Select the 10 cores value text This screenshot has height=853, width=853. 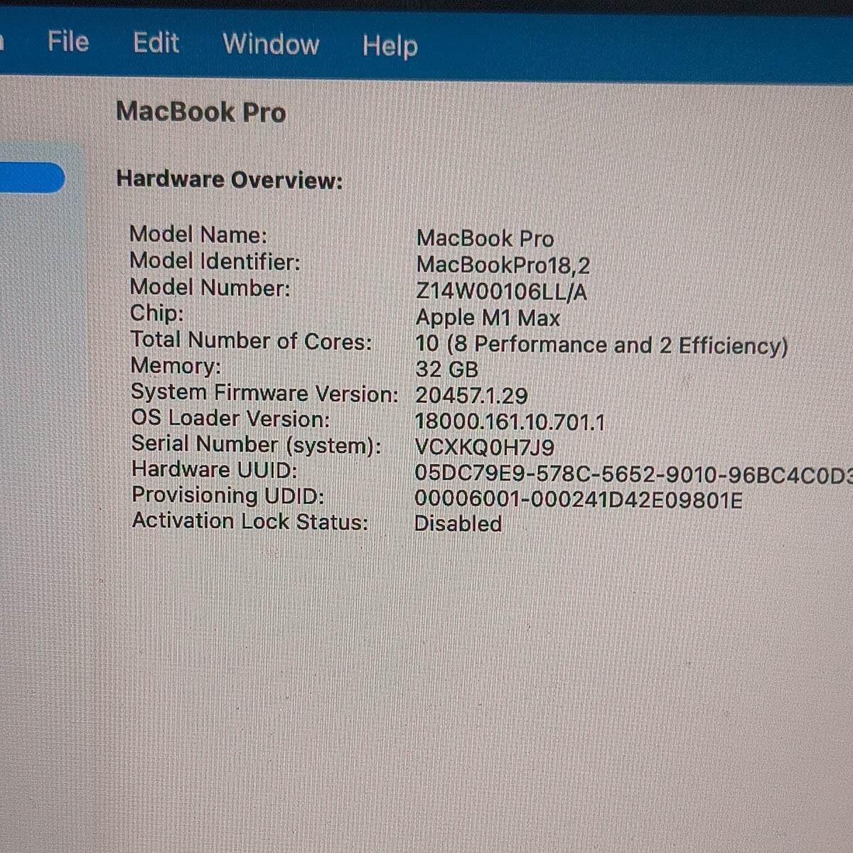coord(601,345)
